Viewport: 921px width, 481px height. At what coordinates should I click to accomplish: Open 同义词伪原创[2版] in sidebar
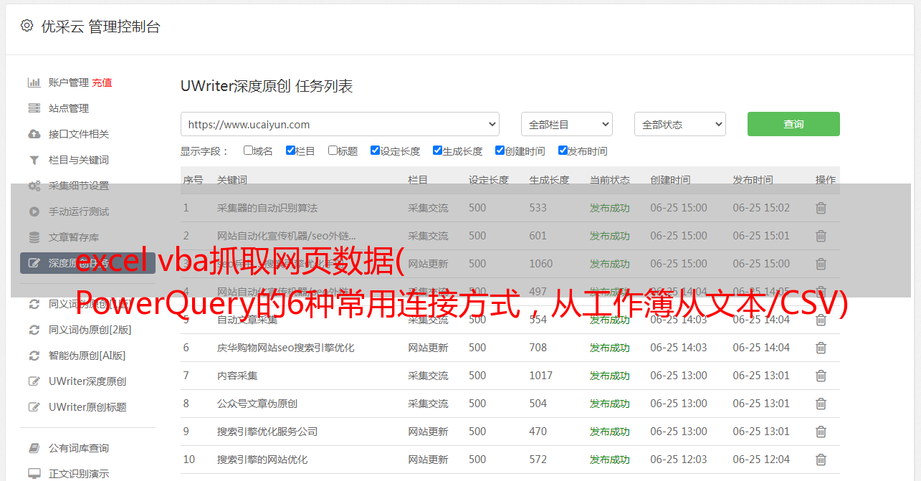[x=90, y=330]
